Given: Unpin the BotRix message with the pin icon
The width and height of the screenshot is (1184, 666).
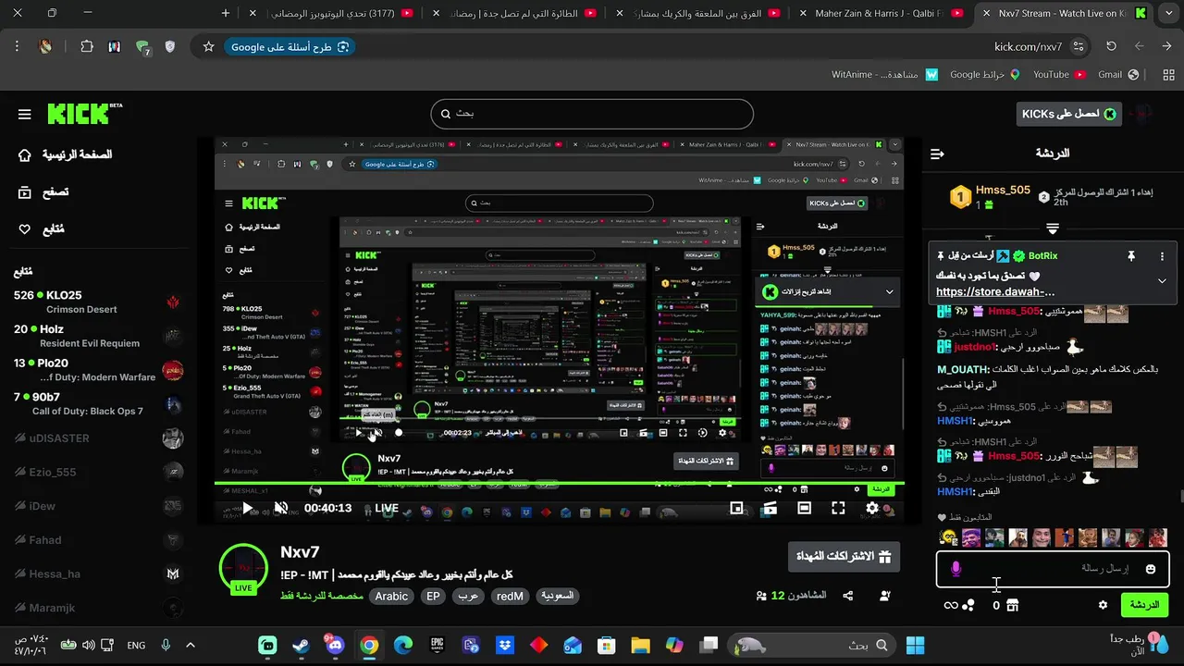Looking at the screenshot, I should pos(1130,256).
